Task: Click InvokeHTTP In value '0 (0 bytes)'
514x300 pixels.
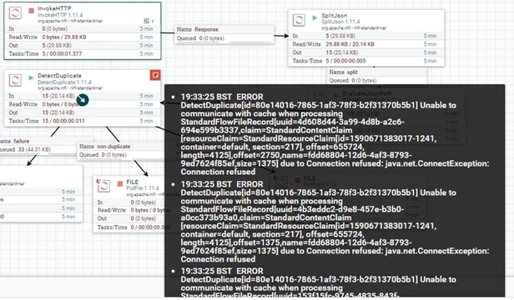Action: click(x=54, y=29)
